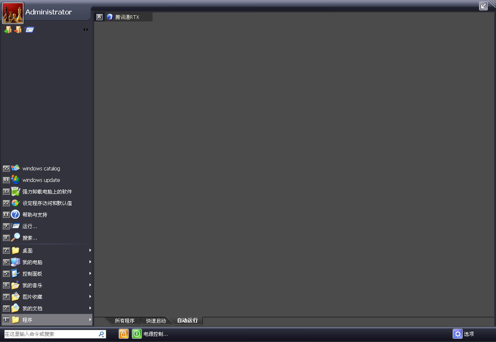The width and height of the screenshot is (496, 342).
Task: Click the 强力卸载电脑上的软件 uninstall icon
Action: pyautogui.click(x=15, y=191)
